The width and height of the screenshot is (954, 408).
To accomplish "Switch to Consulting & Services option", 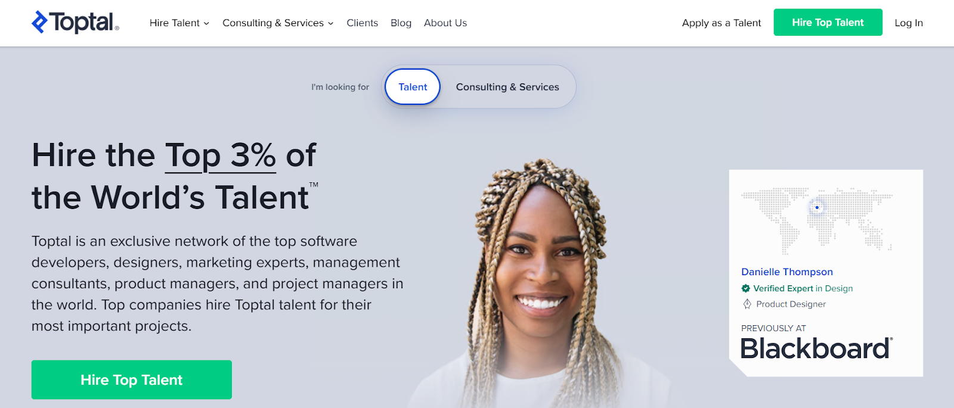I will pos(507,87).
